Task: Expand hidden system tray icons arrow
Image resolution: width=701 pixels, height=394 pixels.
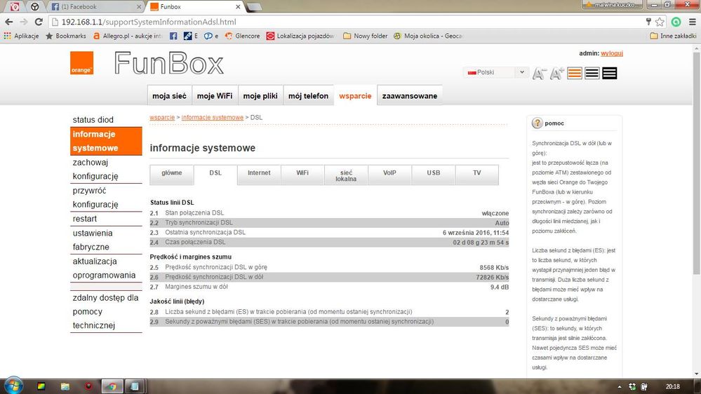Action: [x=622, y=386]
